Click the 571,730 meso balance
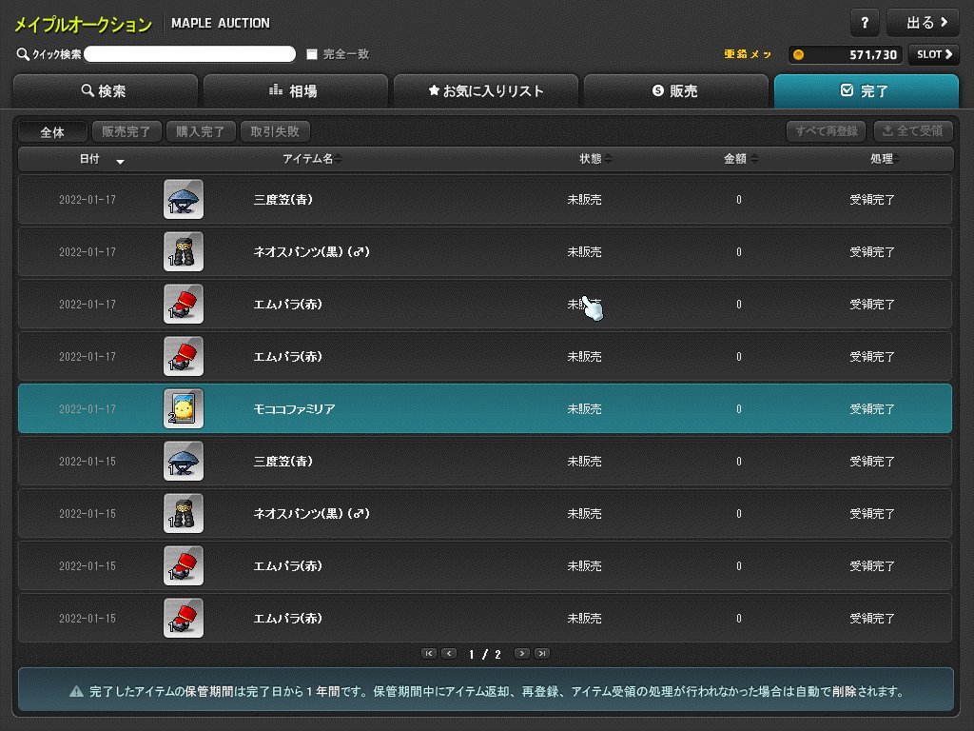Viewport: 974px width, 731px height. [x=873, y=54]
